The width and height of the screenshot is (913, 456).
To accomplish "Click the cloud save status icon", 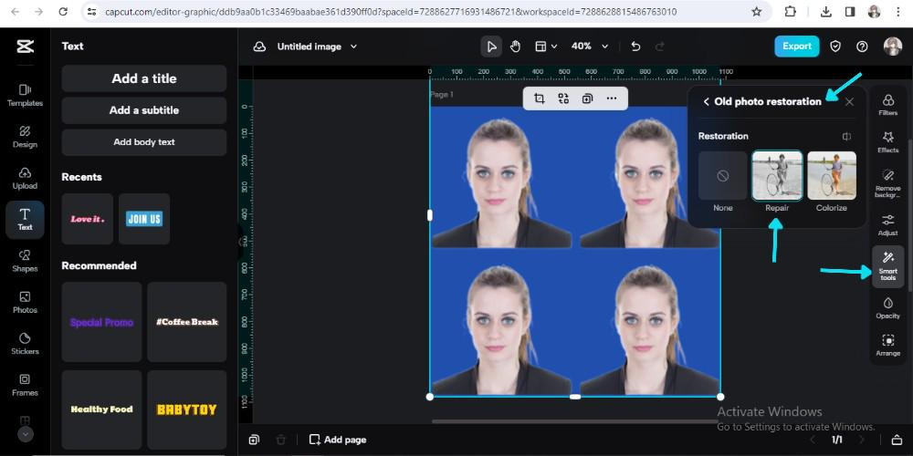I will [259, 47].
